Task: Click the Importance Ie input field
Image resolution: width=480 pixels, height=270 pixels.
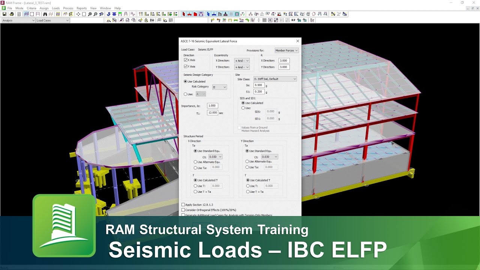Action: click(x=212, y=106)
